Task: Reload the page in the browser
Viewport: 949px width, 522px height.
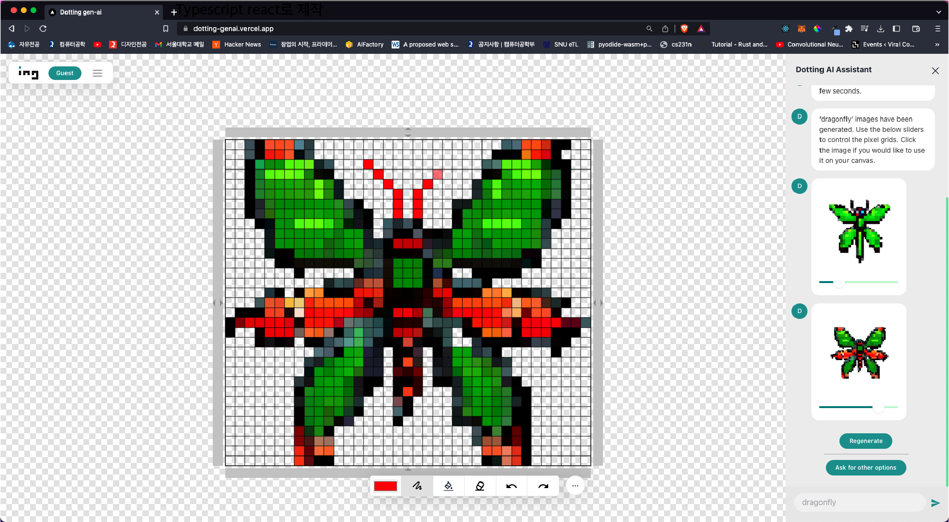Action: coord(43,29)
